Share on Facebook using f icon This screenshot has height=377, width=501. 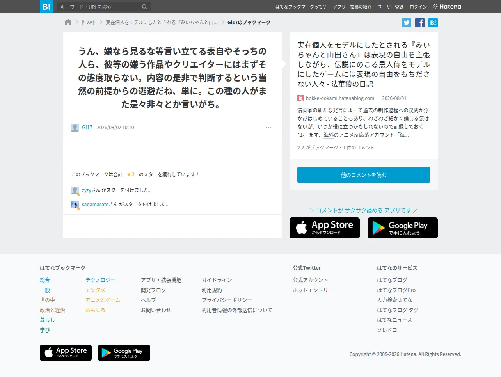(x=420, y=23)
